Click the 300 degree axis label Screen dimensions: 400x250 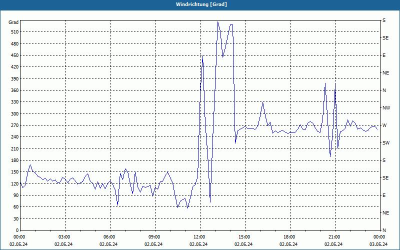(x=15, y=114)
